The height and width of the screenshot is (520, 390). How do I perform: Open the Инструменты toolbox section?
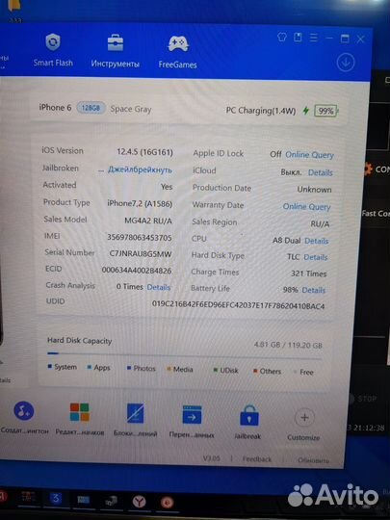click(116, 51)
